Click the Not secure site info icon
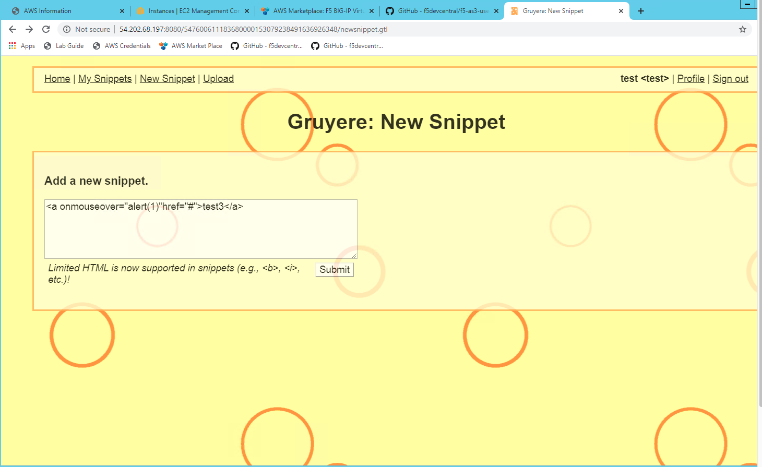 (67, 29)
